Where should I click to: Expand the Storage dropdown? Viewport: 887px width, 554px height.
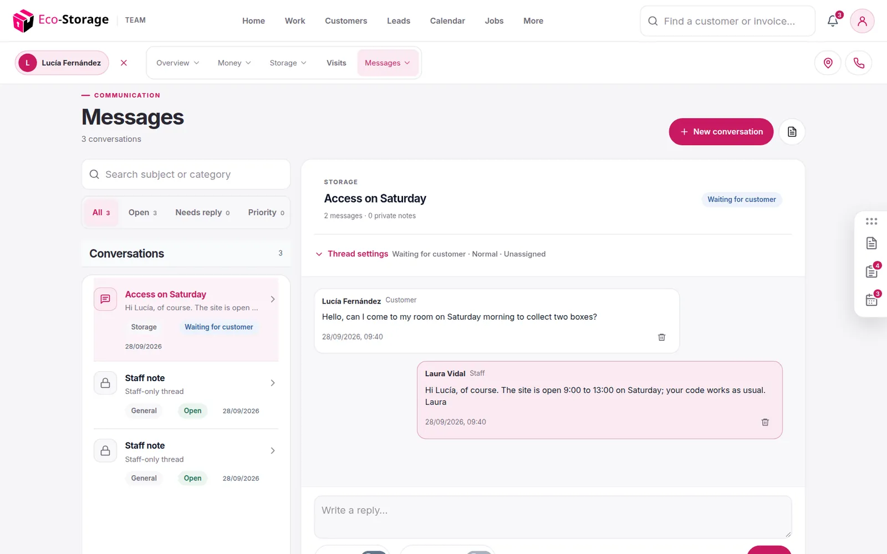(288, 63)
